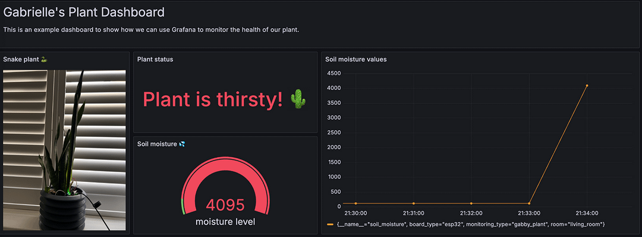
Task: Click the "moisture level" label under gauge
Action: point(225,222)
